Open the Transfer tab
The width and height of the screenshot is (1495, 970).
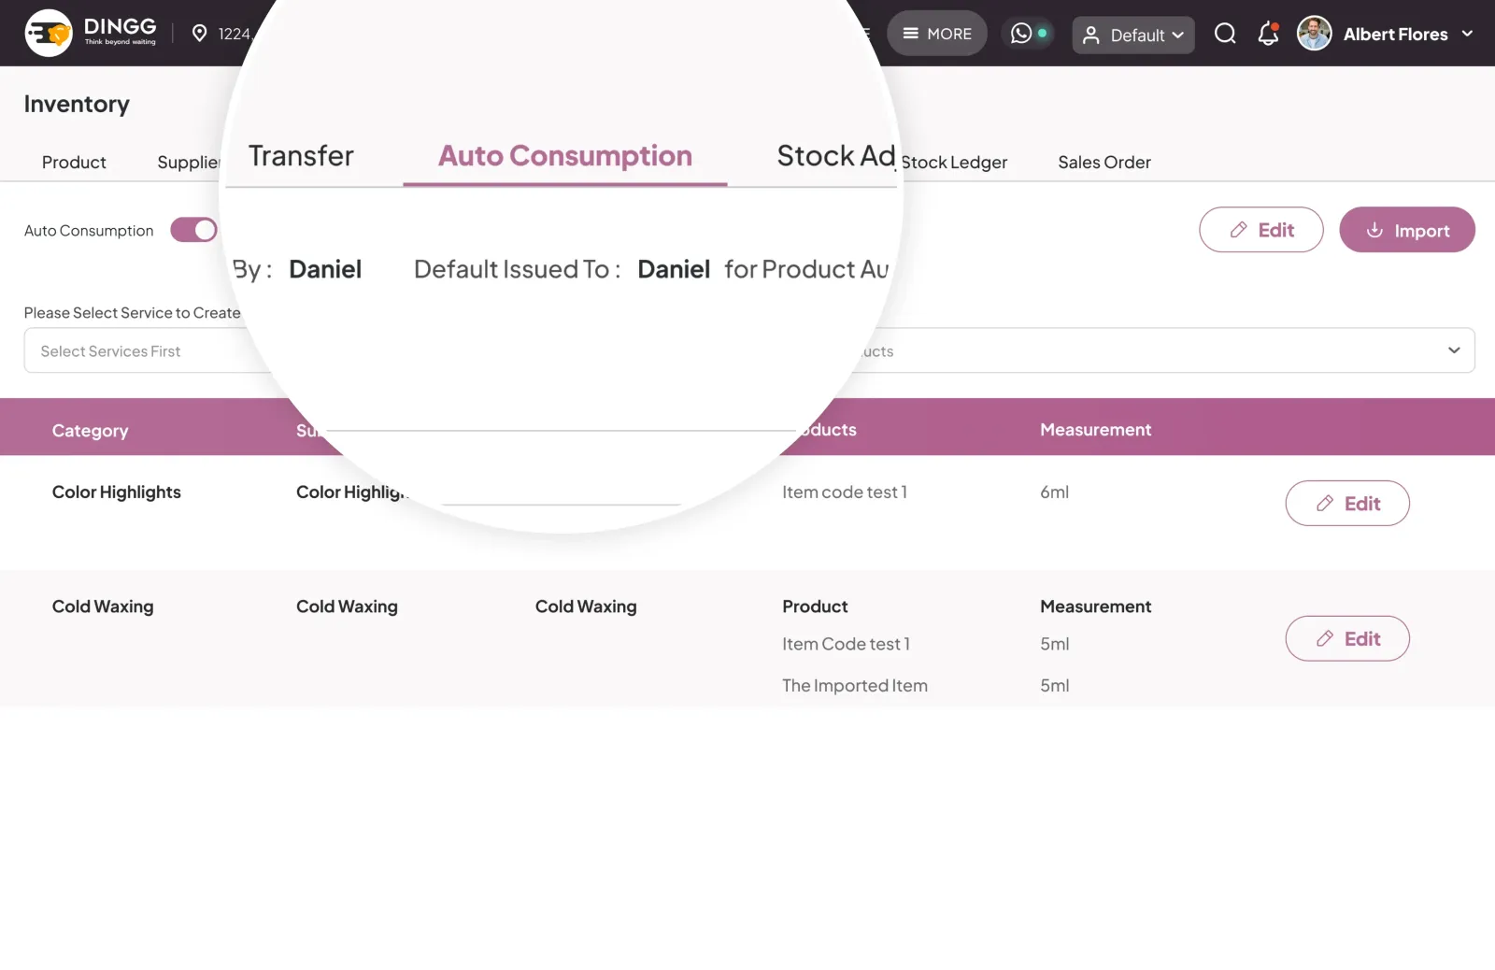tap(301, 156)
